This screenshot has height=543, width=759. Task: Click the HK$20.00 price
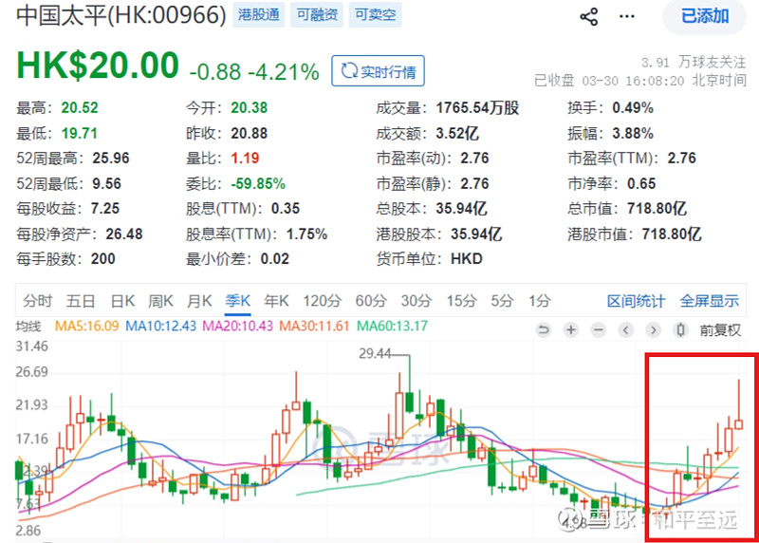tap(98, 65)
